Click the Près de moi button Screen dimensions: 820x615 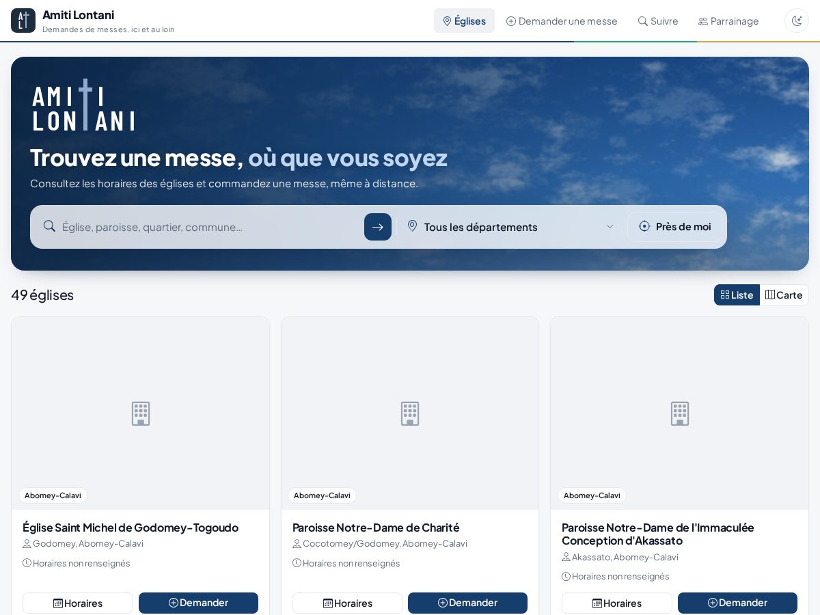675,226
